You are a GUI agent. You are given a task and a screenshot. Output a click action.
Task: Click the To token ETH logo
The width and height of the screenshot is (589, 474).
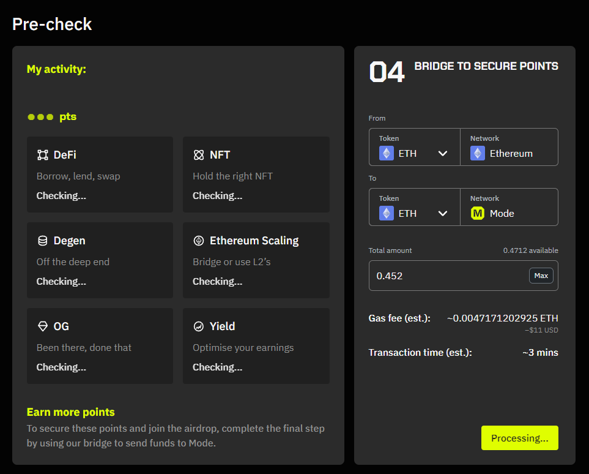387,213
